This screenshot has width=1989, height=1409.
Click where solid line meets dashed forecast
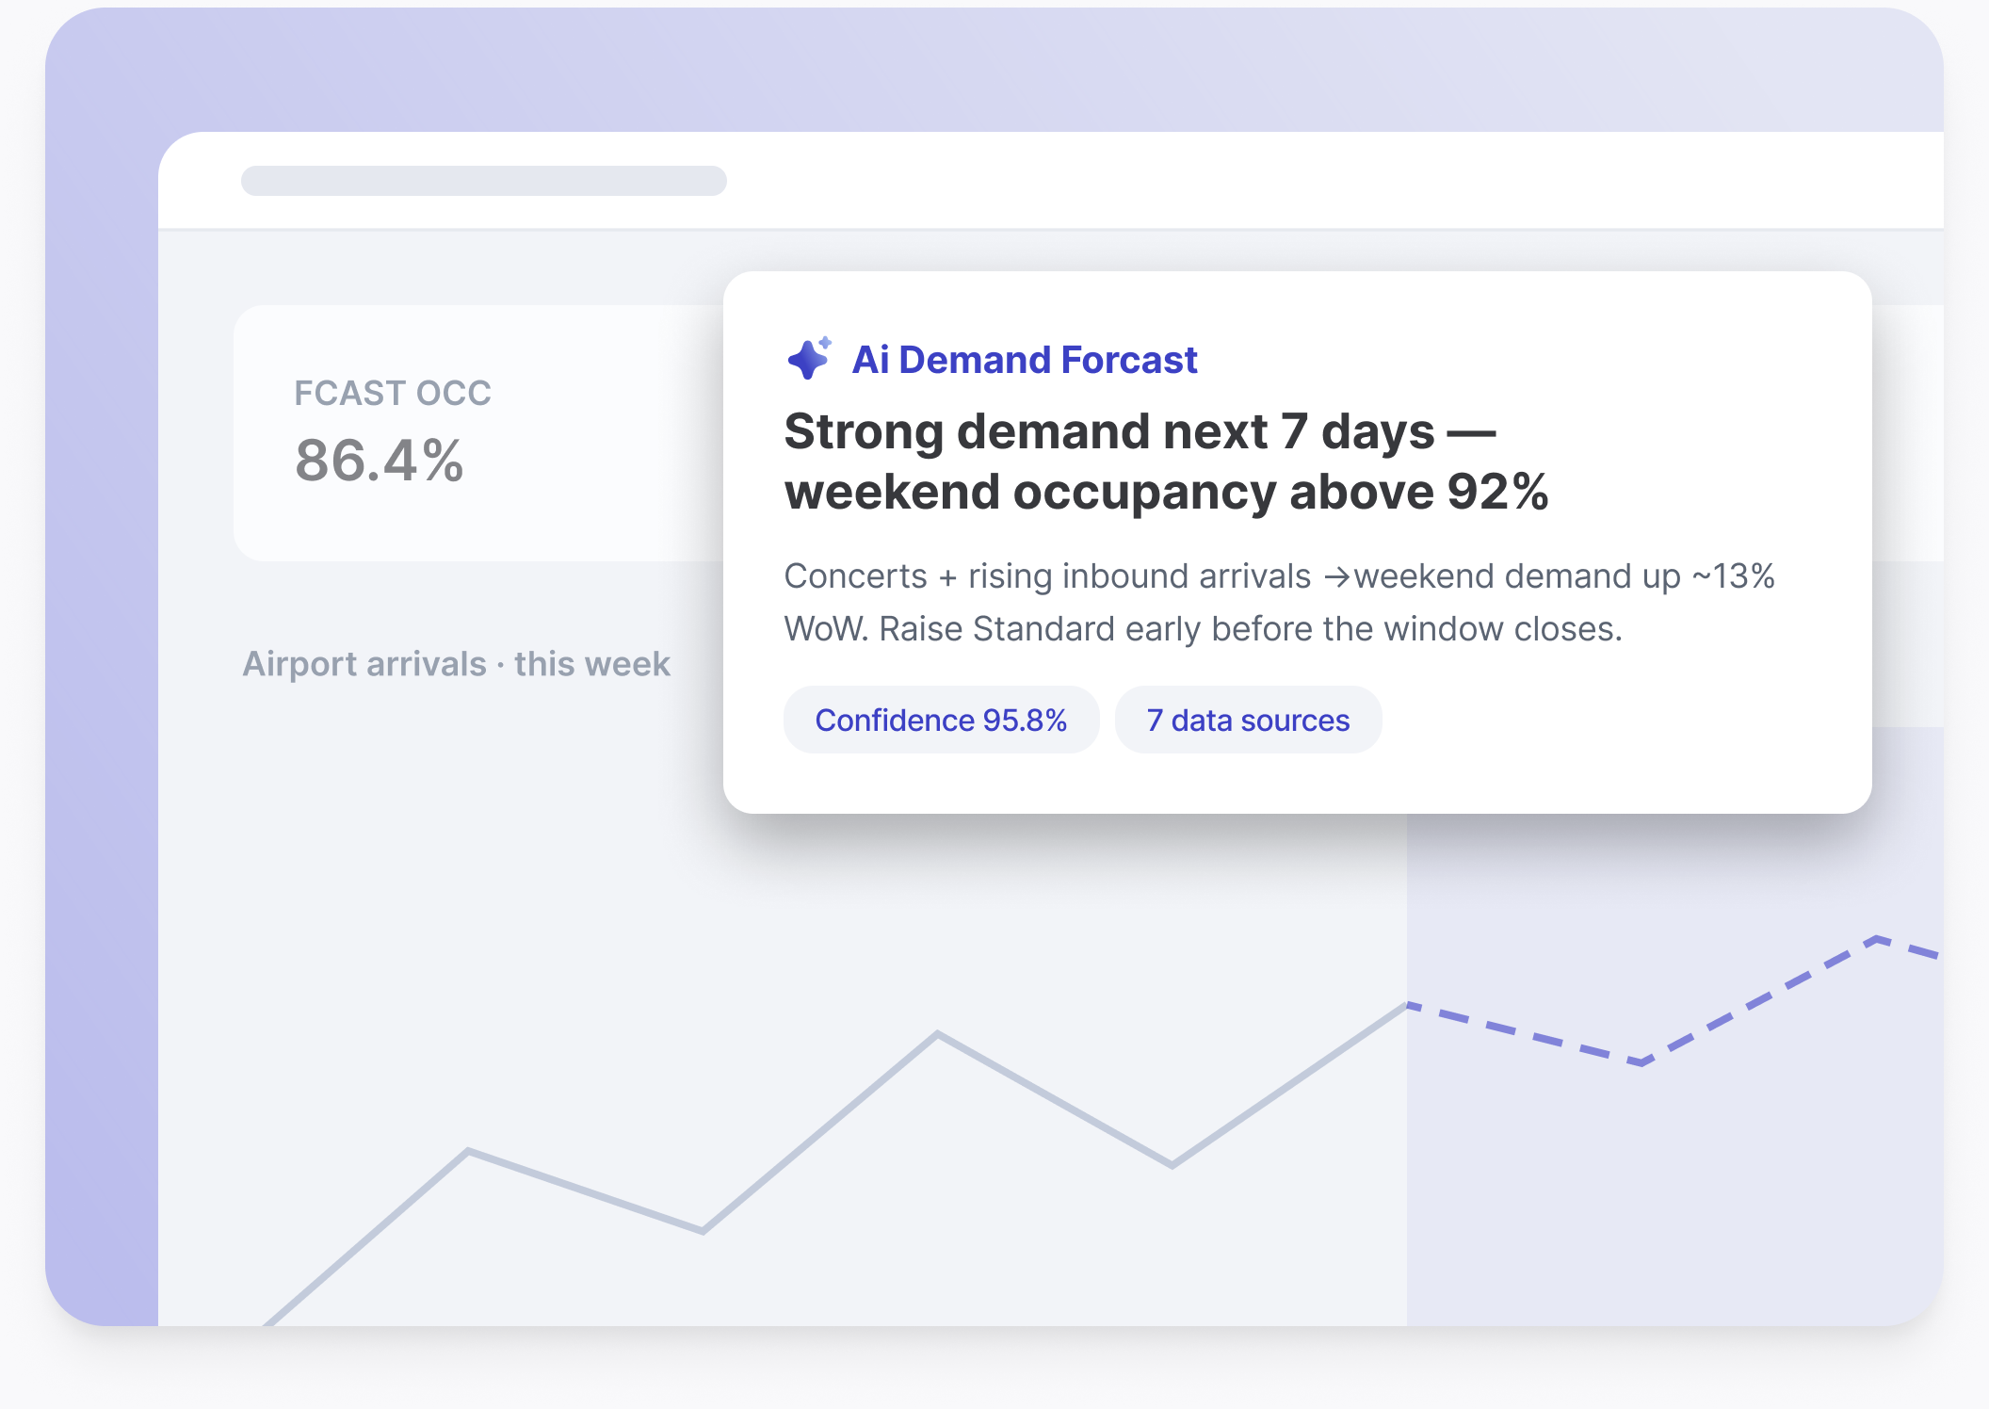click(1407, 1006)
